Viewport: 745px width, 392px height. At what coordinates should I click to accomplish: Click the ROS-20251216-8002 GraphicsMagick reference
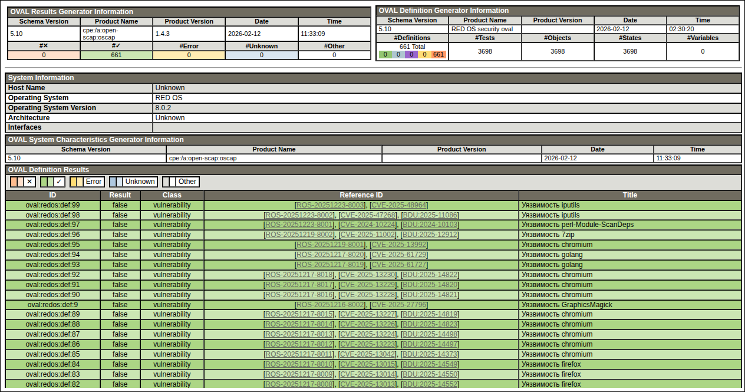click(x=330, y=305)
